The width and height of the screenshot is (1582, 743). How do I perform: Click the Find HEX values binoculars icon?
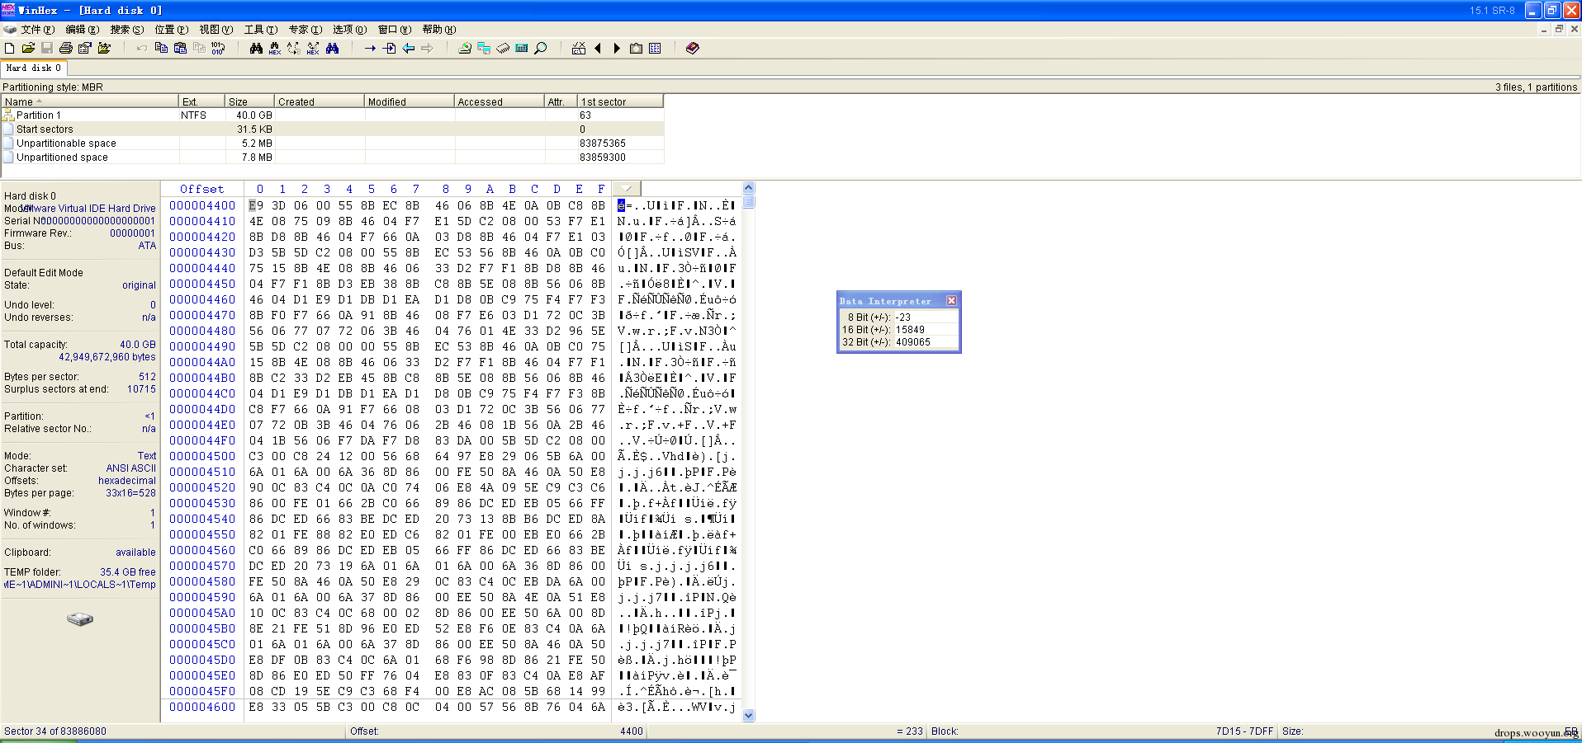275,49
